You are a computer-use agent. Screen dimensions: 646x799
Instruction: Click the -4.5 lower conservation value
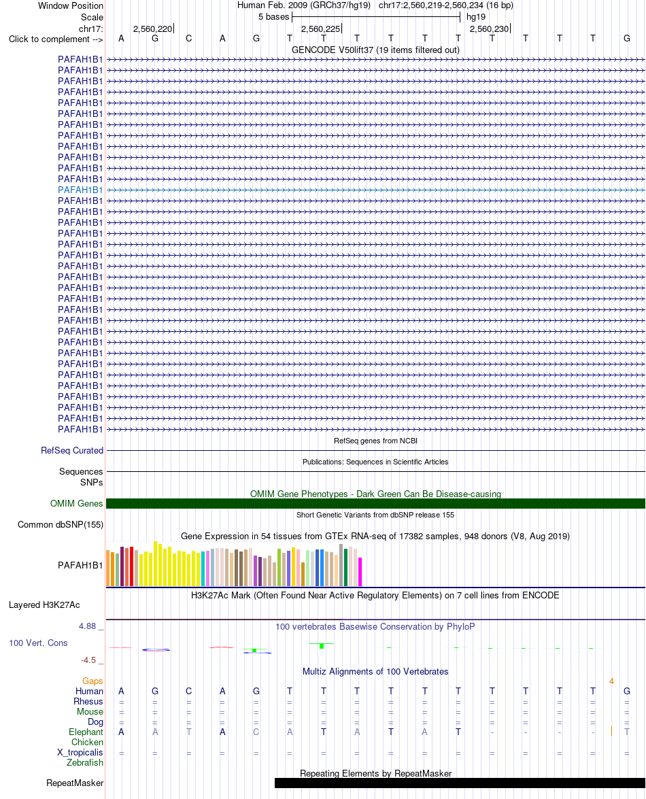click(88, 660)
